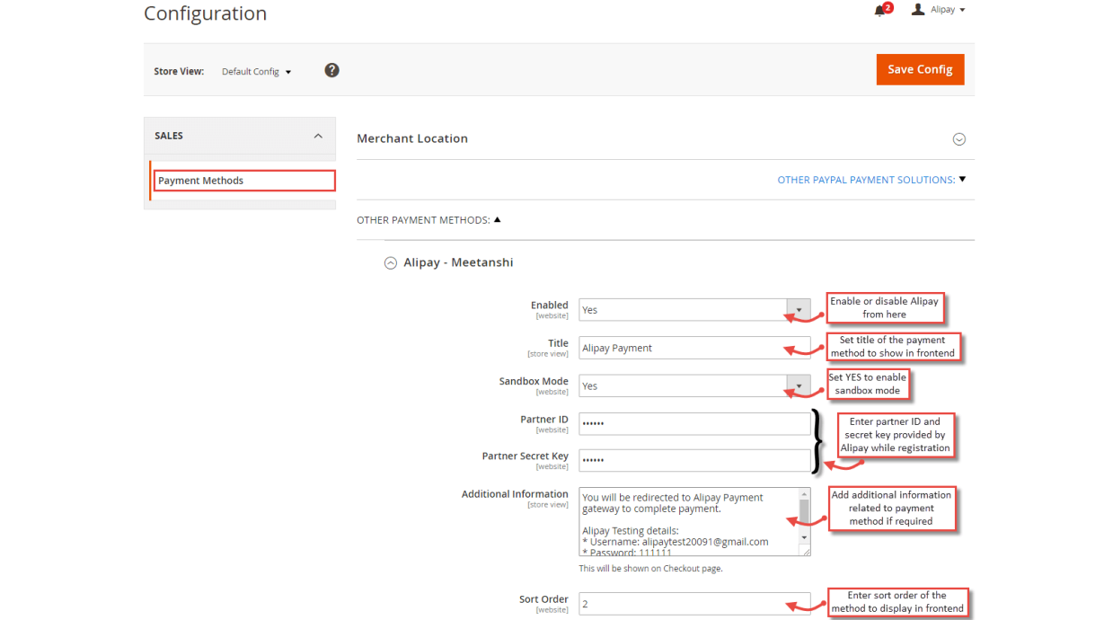Click the Alipay account user icon
The height and width of the screenshot is (620, 1113).
(x=917, y=10)
